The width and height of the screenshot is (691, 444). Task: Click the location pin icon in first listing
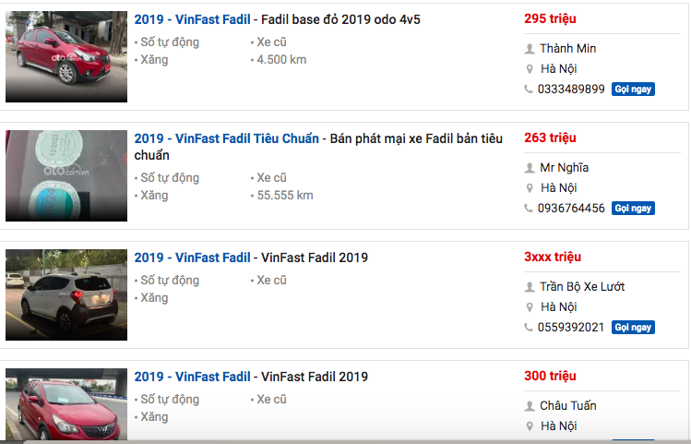pyautogui.click(x=529, y=69)
